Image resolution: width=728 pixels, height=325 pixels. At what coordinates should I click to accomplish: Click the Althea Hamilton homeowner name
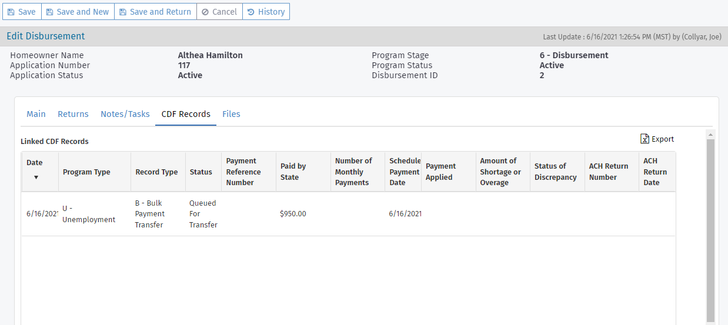coord(210,55)
